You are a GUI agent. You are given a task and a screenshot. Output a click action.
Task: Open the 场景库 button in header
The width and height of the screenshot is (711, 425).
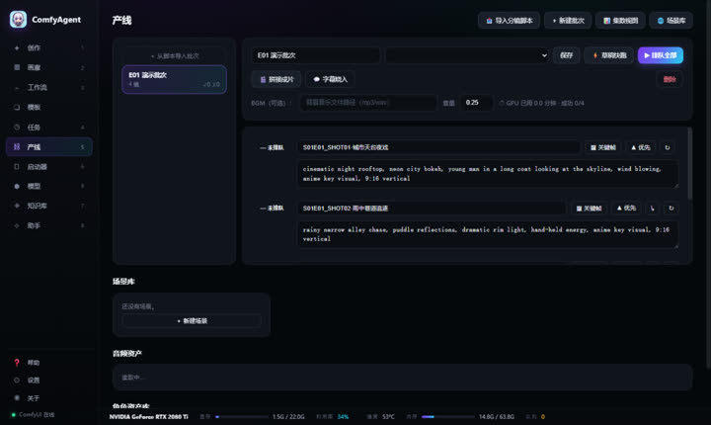pos(671,21)
